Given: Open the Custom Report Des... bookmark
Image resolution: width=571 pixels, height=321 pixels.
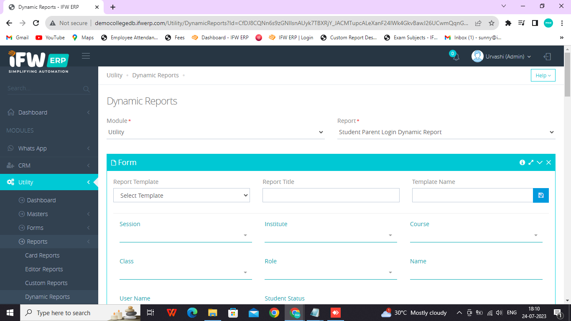Looking at the screenshot, I should tap(349, 38).
